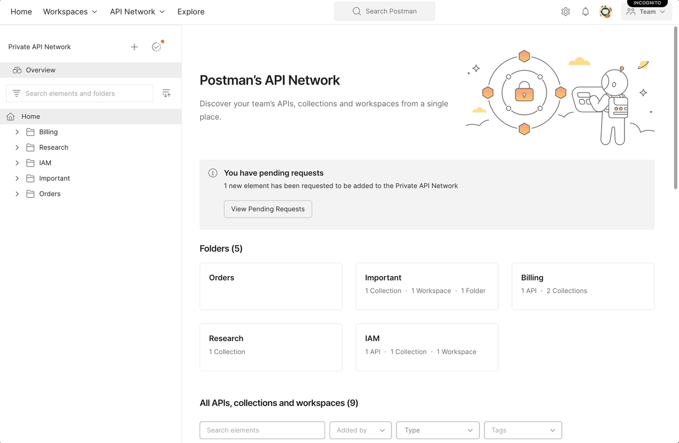Open the notifications bell icon
The image size is (679, 443).
586,11
